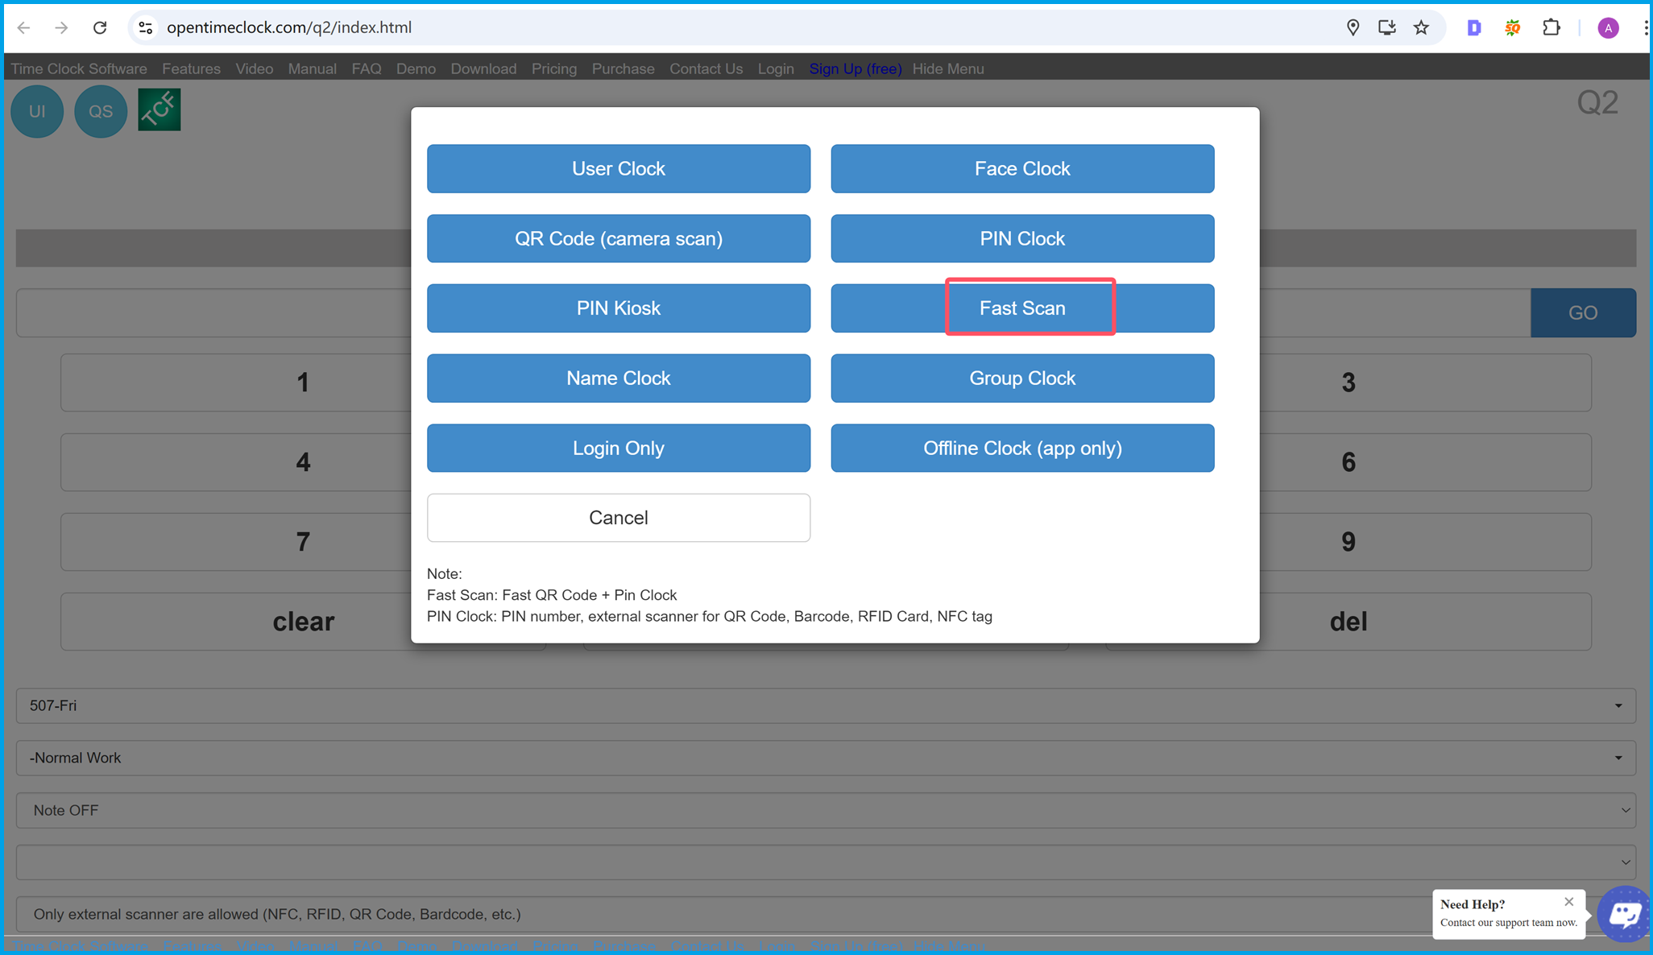Click the Login Only button
This screenshot has width=1653, height=955.
pyautogui.click(x=617, y=448)
